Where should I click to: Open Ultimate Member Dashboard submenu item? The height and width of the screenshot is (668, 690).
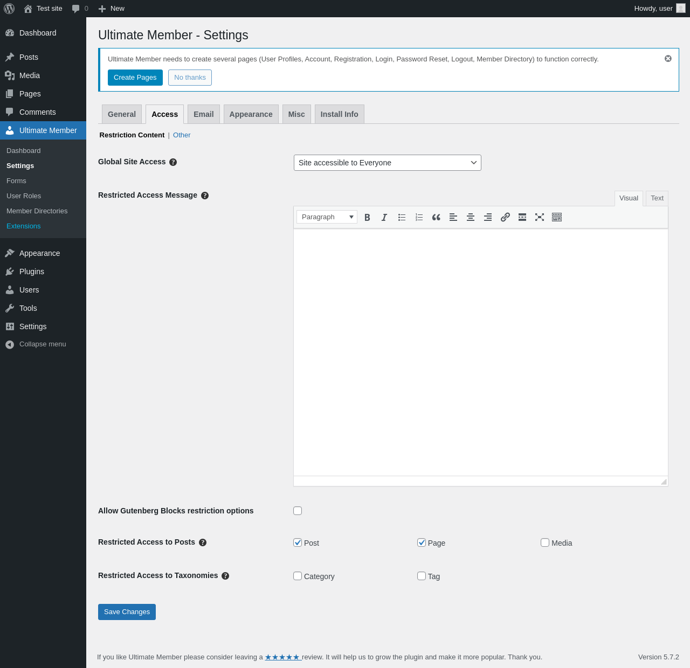click(x=43, y=151)
